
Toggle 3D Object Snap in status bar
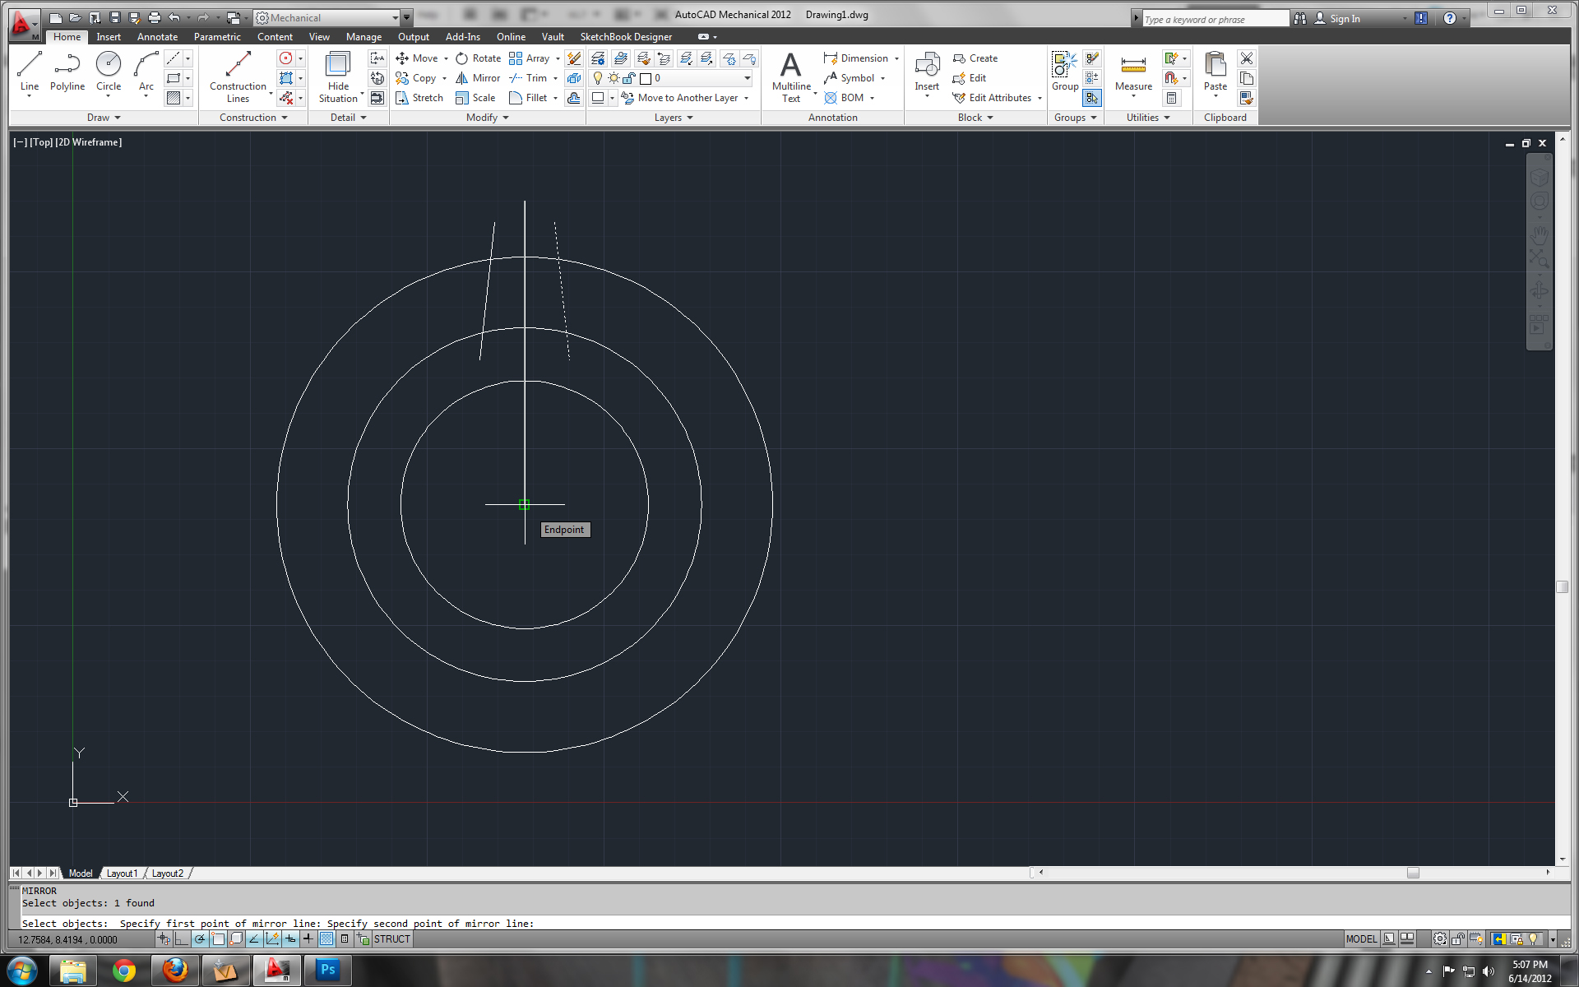coord(236,939)
